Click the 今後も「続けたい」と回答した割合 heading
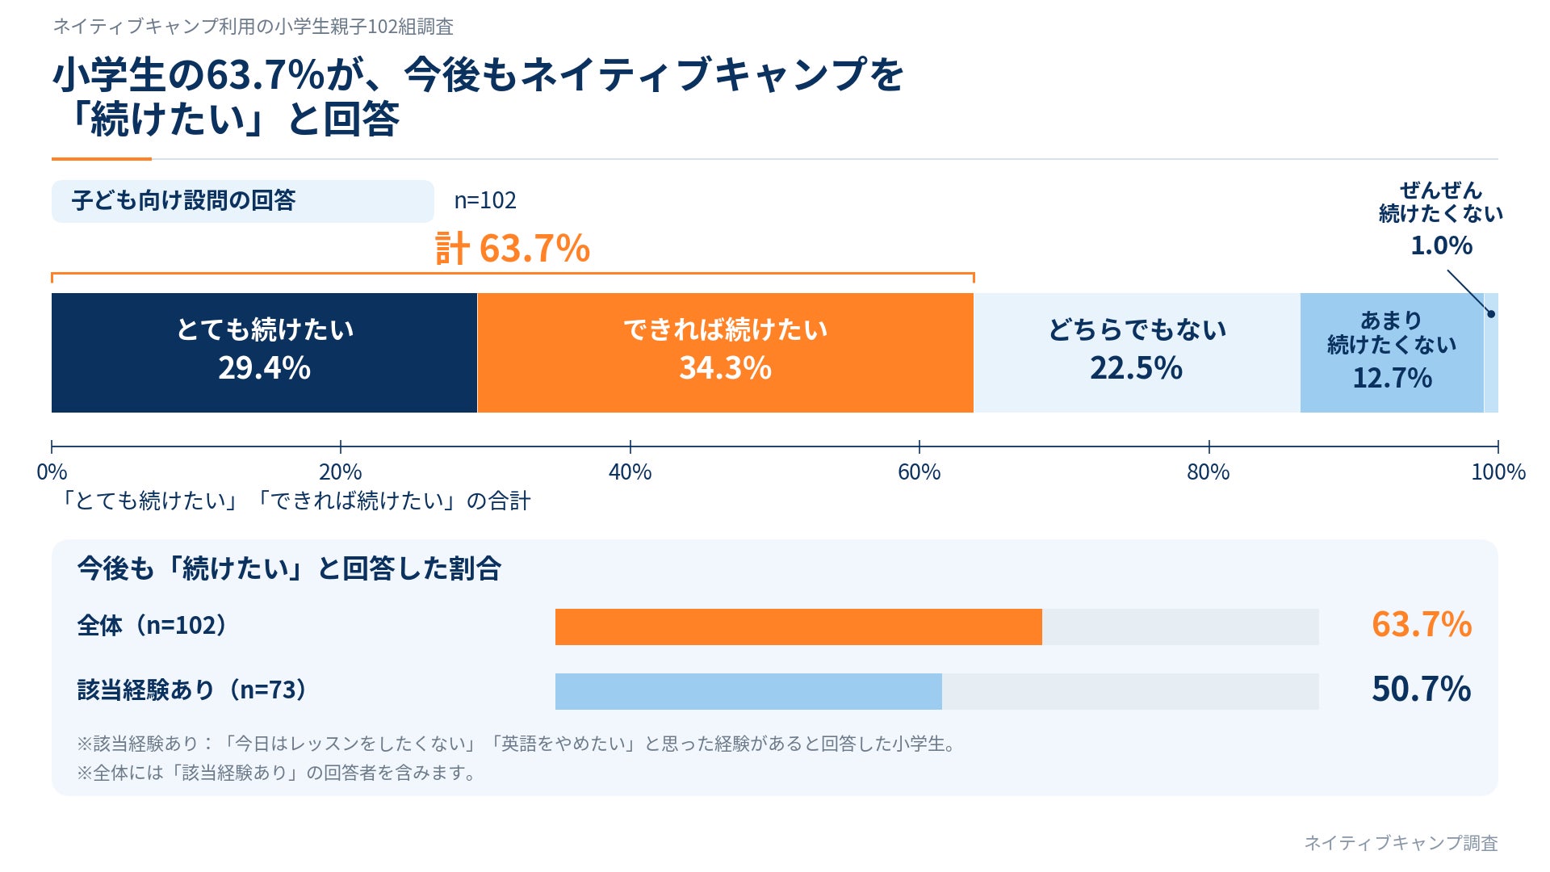1550x872 pixels. tap(289, 569)
